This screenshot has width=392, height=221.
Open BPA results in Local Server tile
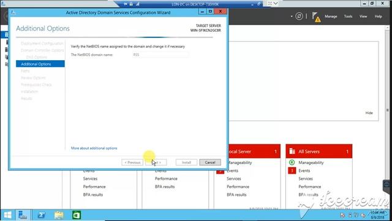tap(236, 195)
